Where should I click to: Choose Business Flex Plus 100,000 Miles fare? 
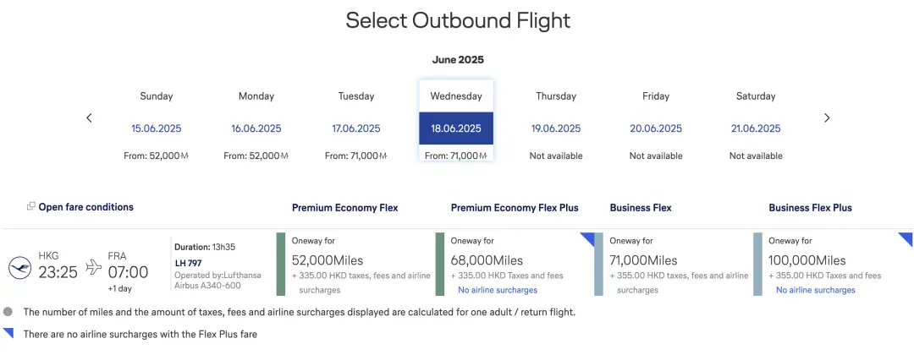coord(833,265)
